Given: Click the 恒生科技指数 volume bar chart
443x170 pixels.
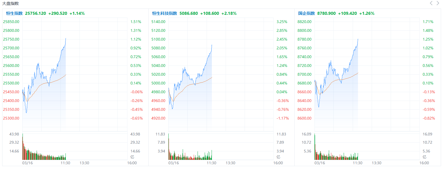Looking at the screenshot, I should click(221, 147).
